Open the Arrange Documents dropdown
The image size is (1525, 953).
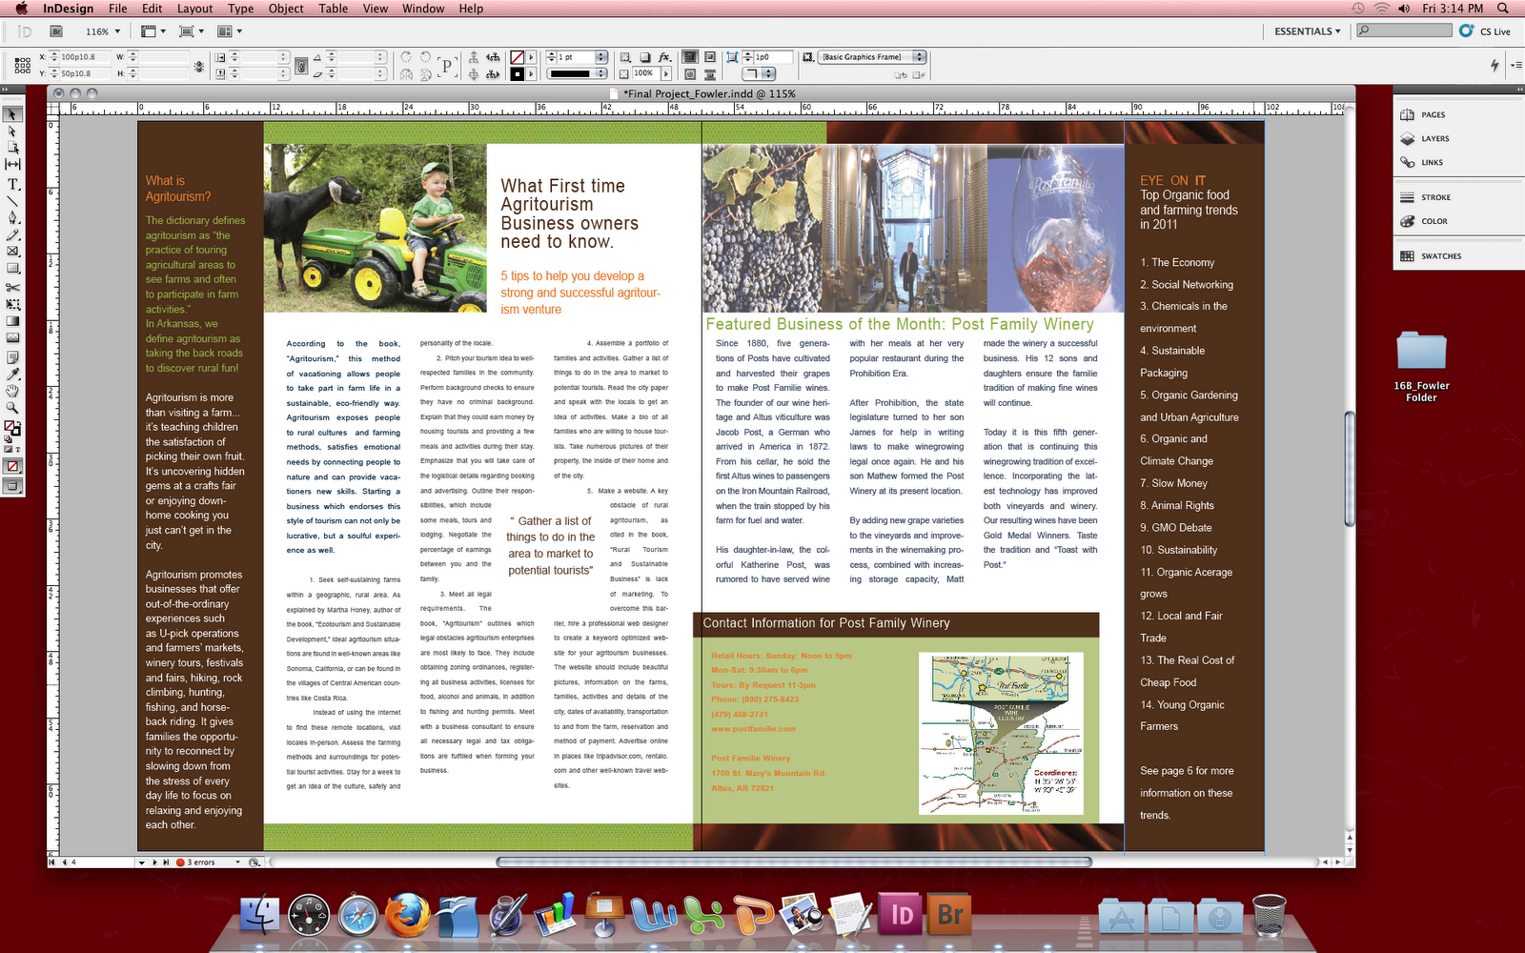(x=229, y=31)
